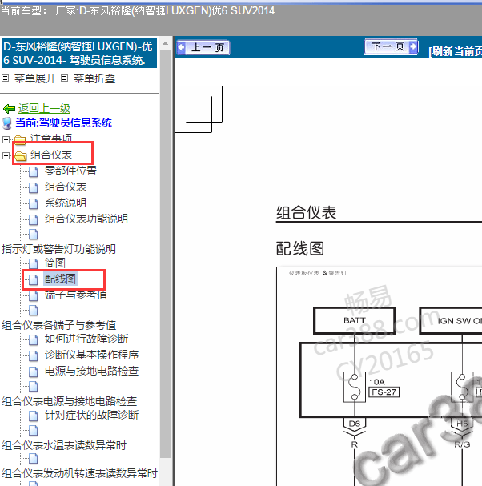Click the D6 connector in the diagram
The height and width of the screenshot is (486, 482).
(354, 424)
